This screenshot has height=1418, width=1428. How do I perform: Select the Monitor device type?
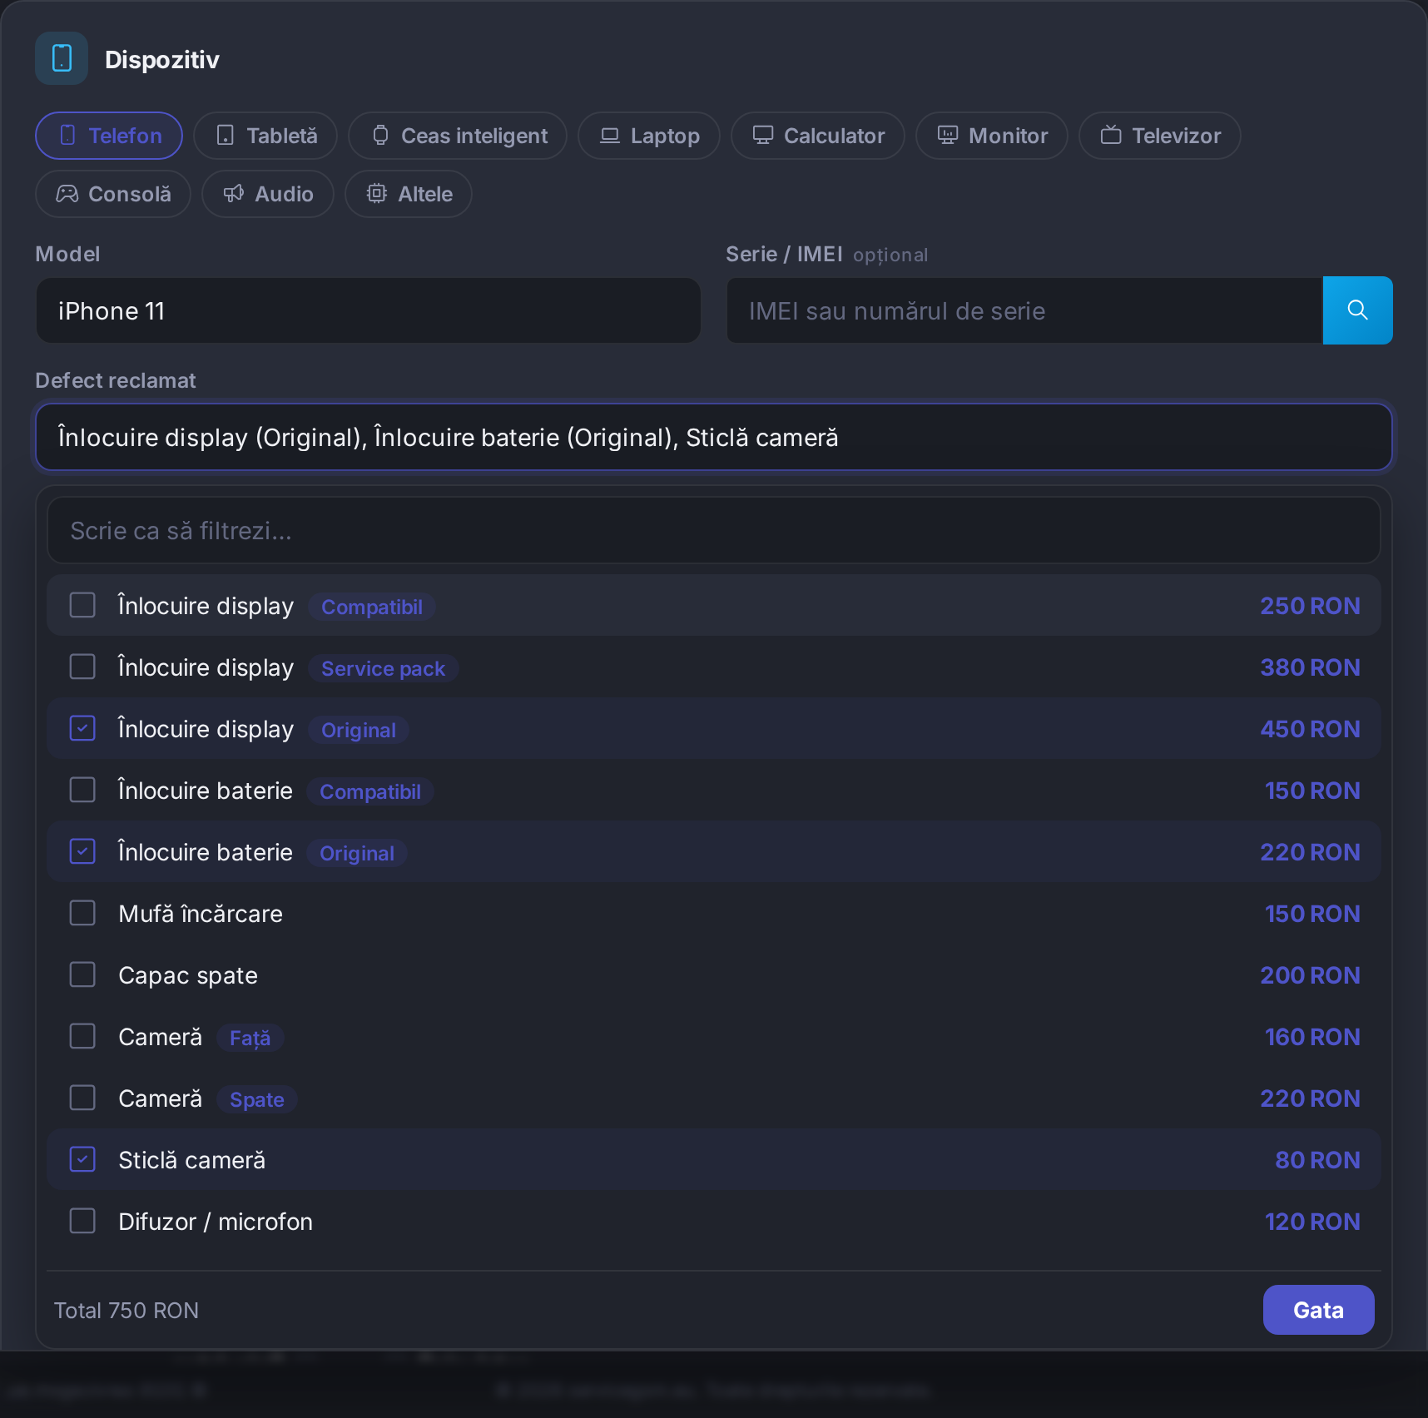click(x=992, y=136)
